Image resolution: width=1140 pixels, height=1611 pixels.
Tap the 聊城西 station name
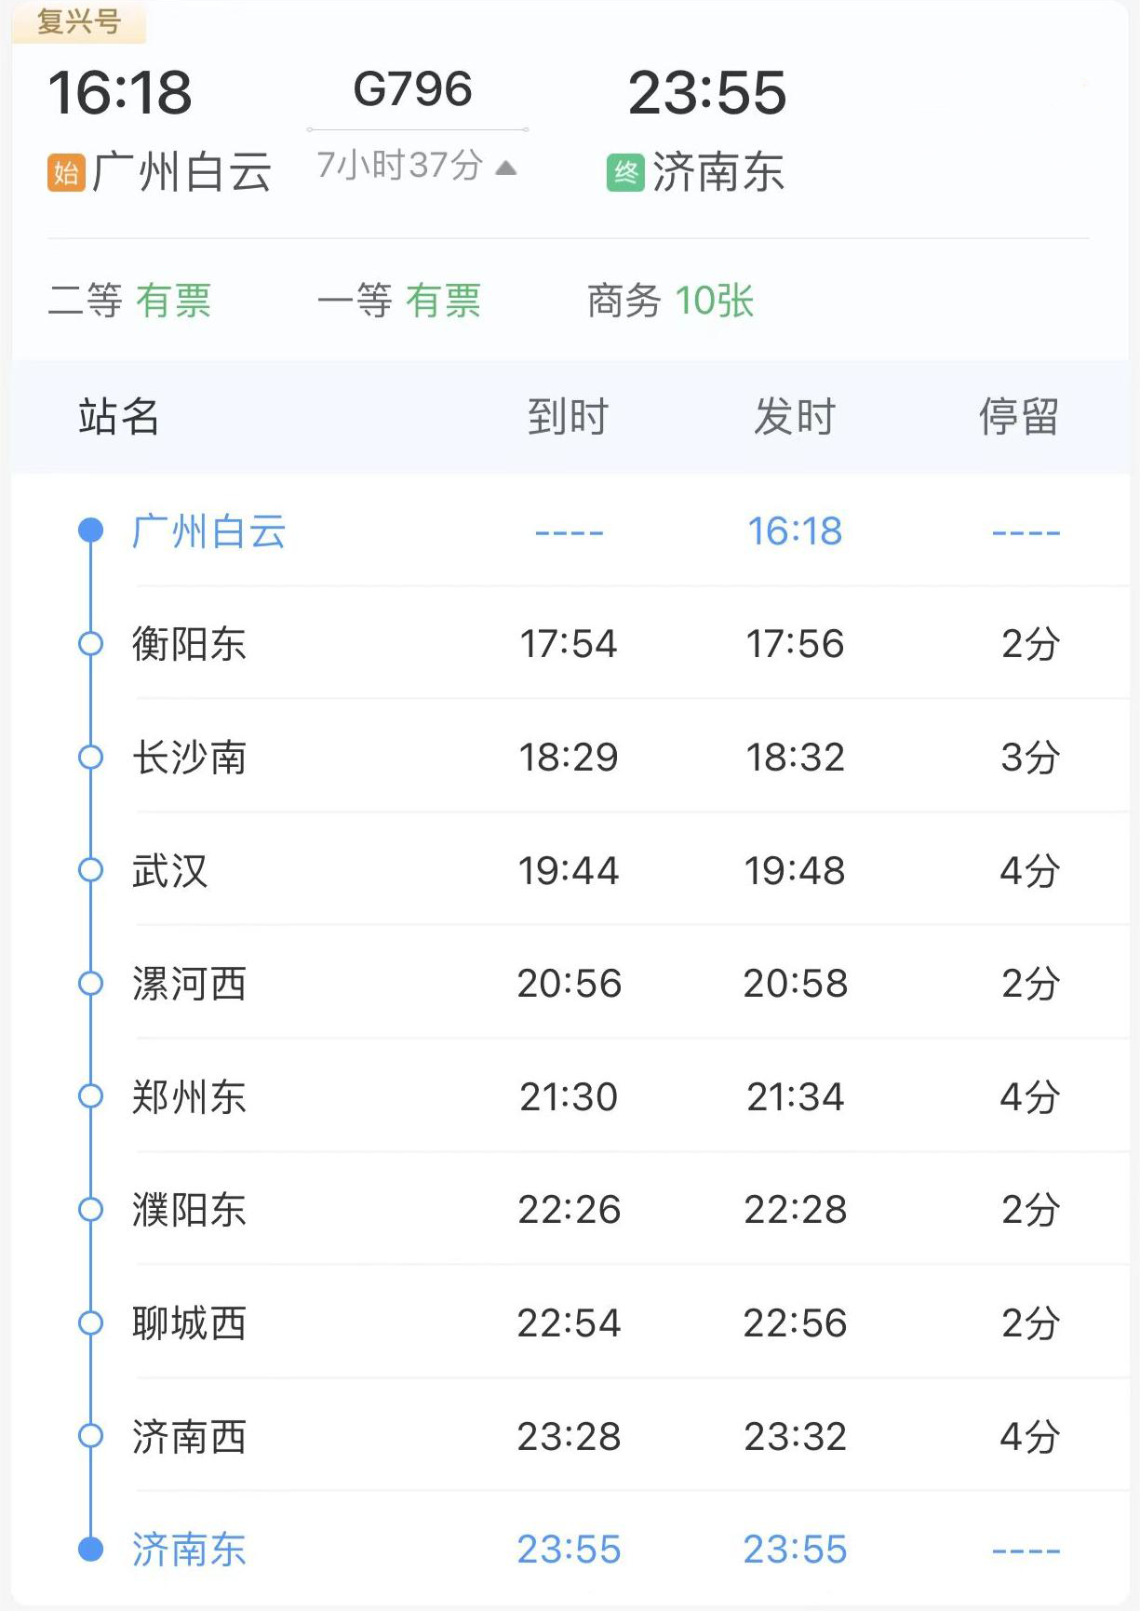[189, 1322]
